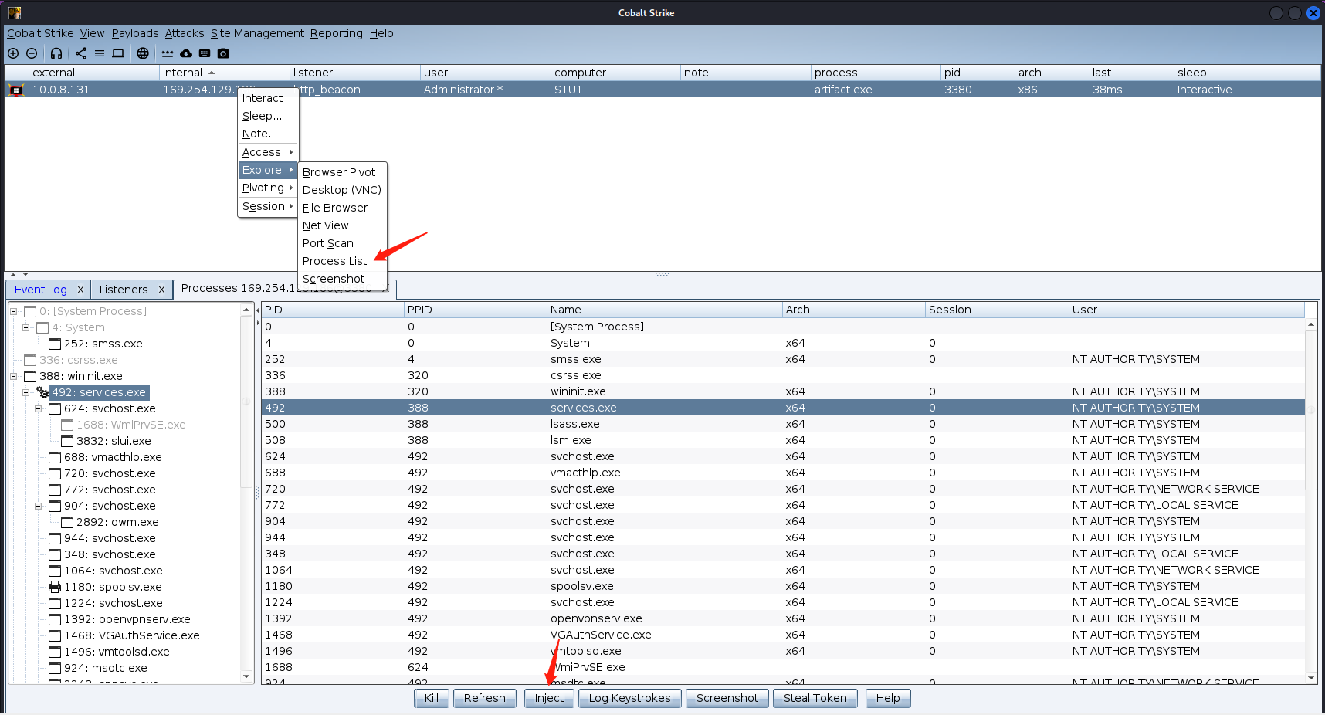Open the Access submenu in context menu
1325x715 pixels.
tap(267, 152)
